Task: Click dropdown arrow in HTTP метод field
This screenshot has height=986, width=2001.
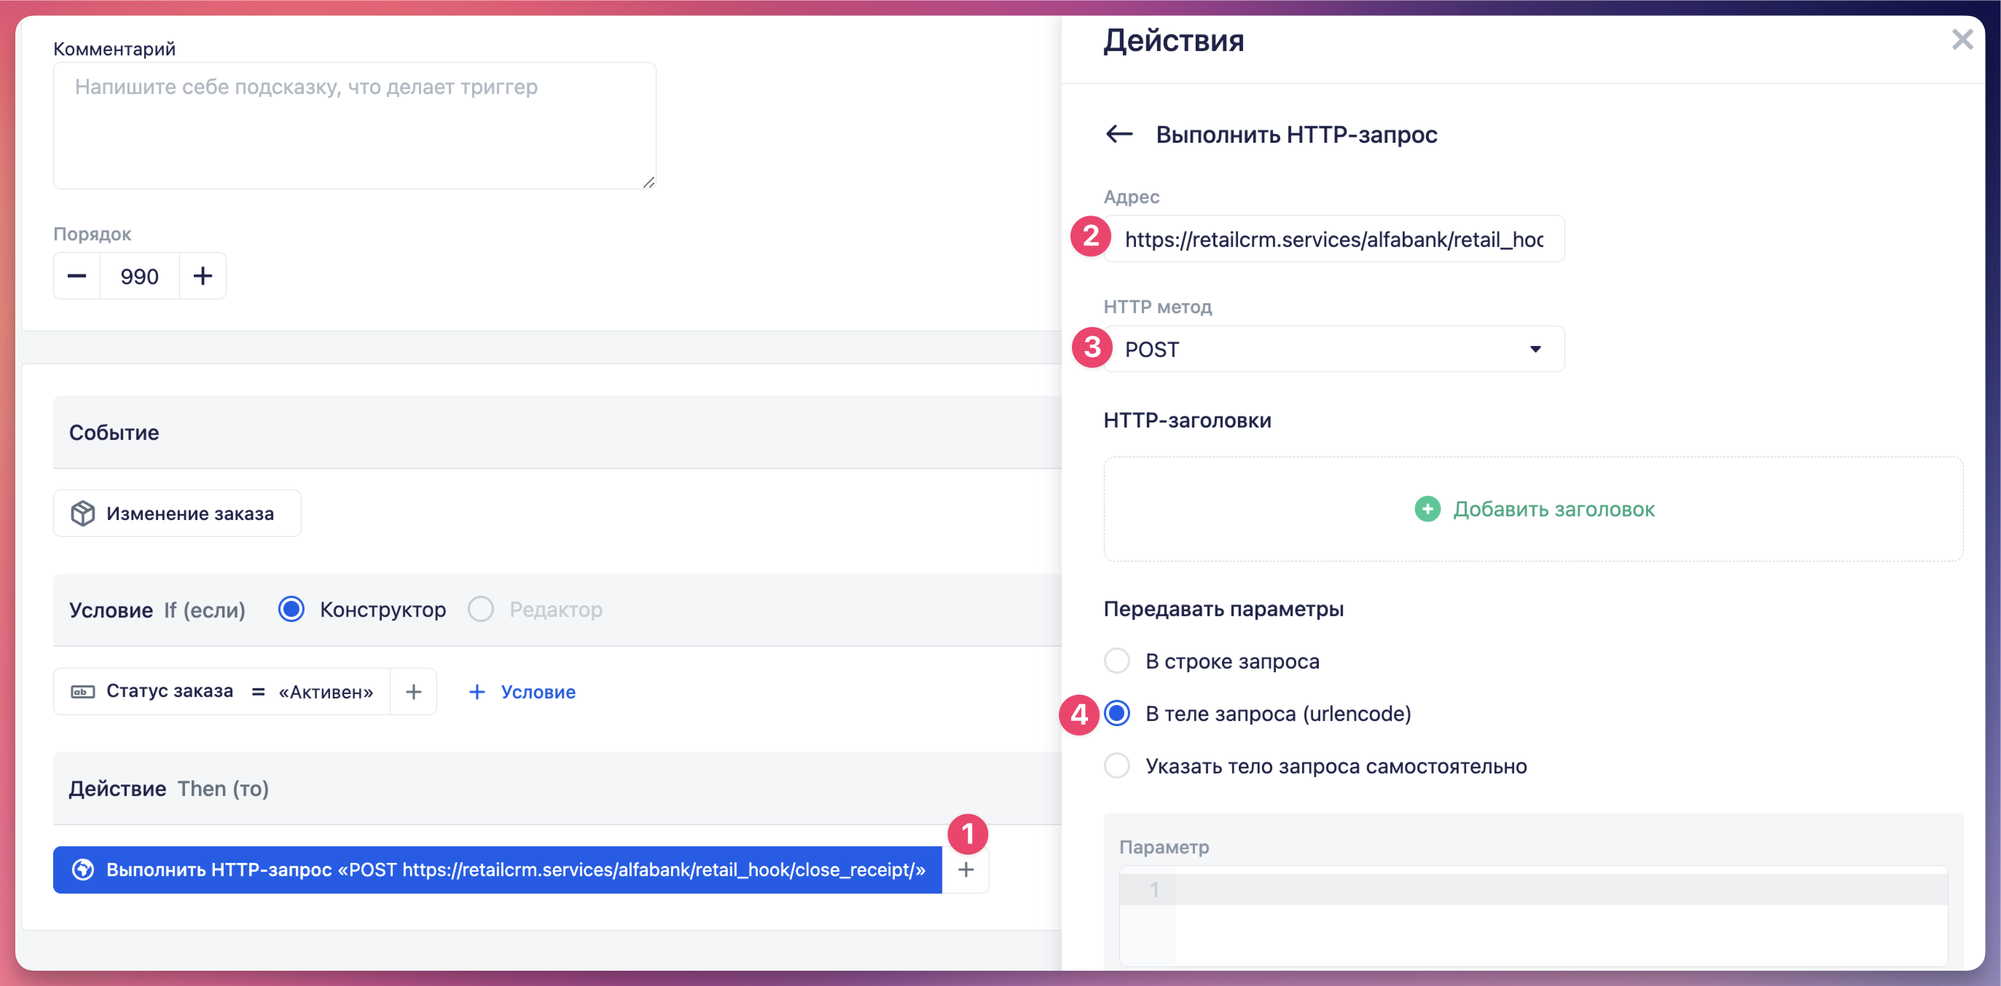Action: (1535, 350)
